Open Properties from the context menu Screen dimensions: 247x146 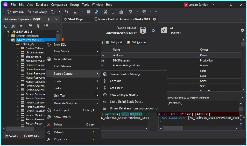tap(73, 139)
